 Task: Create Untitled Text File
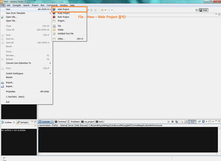click(x=69, y=34)
